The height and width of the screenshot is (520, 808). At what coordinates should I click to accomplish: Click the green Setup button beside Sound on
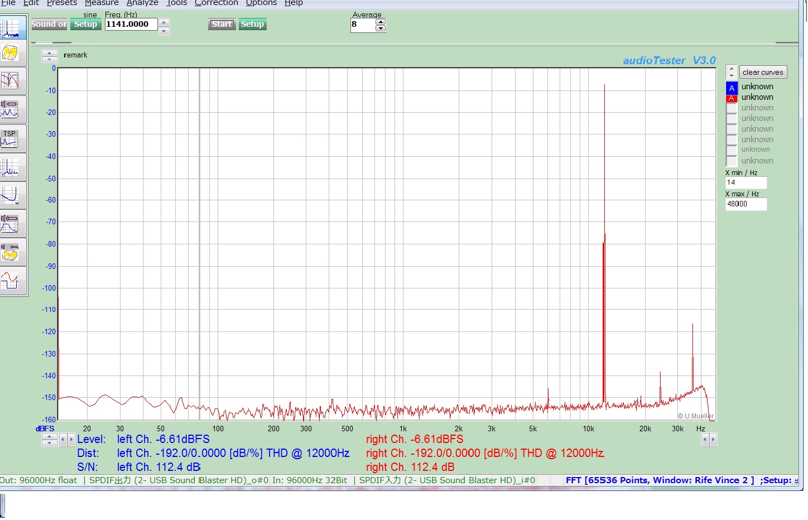tap(85, 25)
